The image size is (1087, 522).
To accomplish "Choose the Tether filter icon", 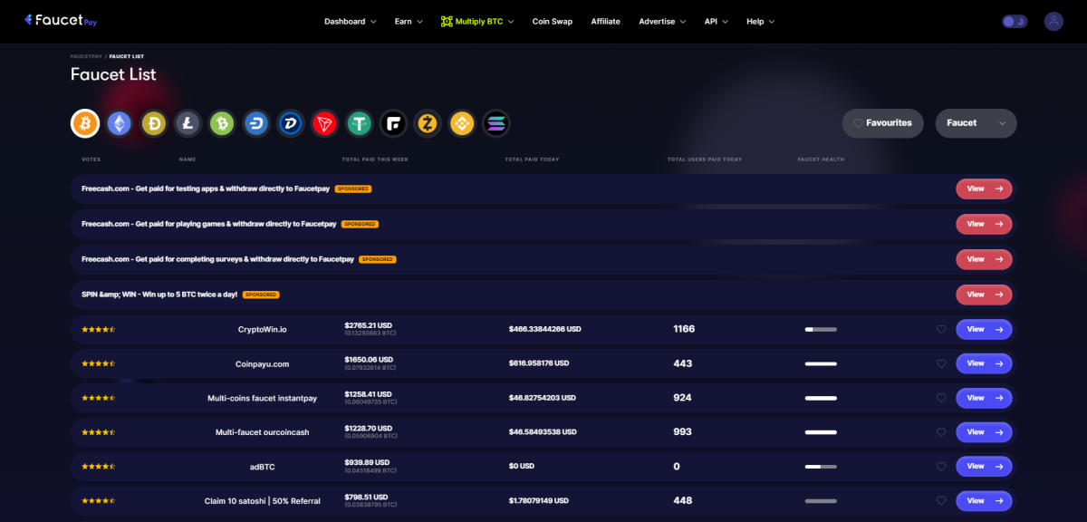I will pyautogui.click(x=359, y=123).
